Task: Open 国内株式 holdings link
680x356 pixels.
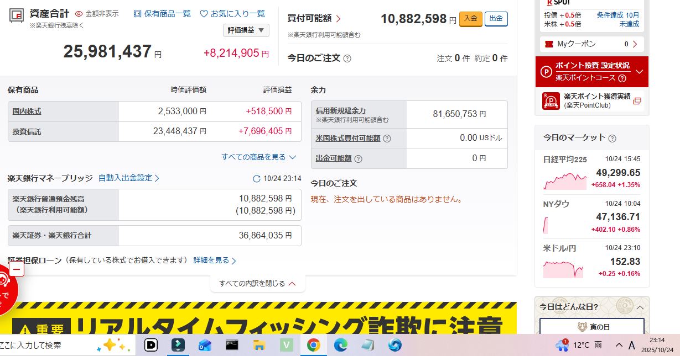Action: pos(27,111)
